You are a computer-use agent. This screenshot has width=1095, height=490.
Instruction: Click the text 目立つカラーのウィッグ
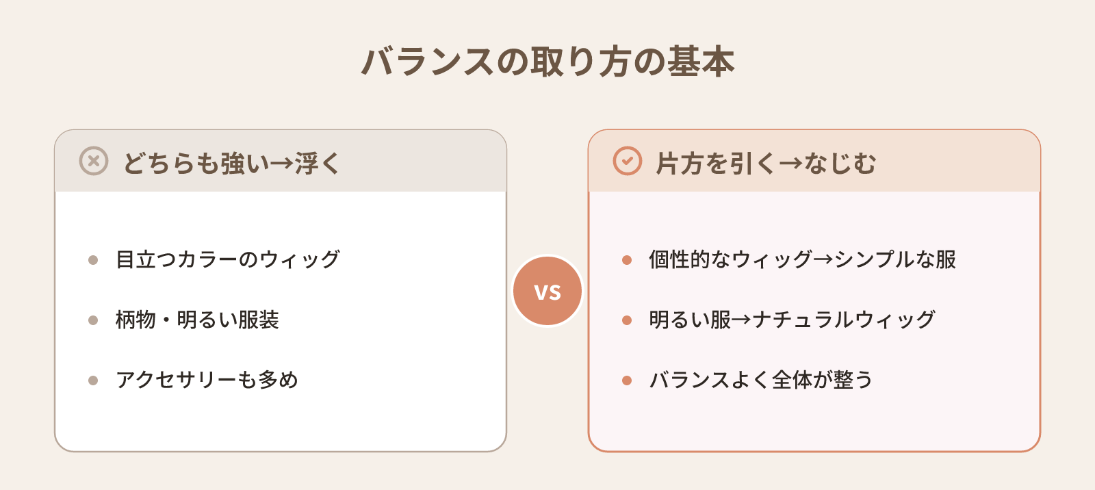click(x=228, y=259)
